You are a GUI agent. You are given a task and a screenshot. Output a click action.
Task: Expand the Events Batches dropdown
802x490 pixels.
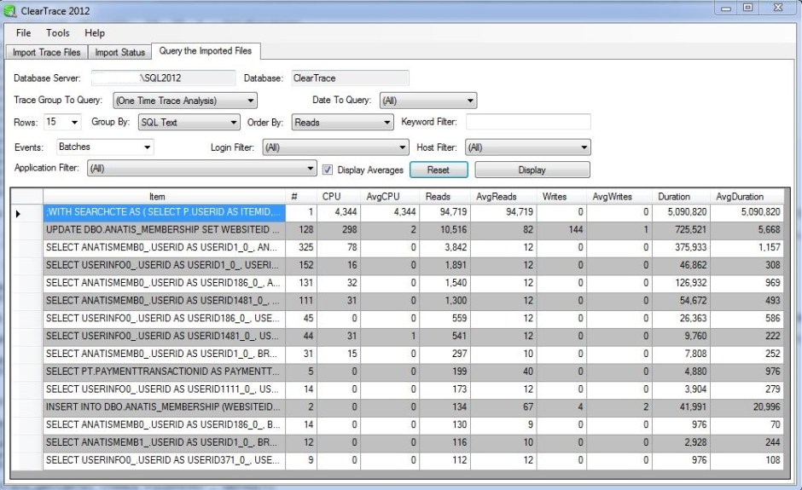tap(148, 147)
